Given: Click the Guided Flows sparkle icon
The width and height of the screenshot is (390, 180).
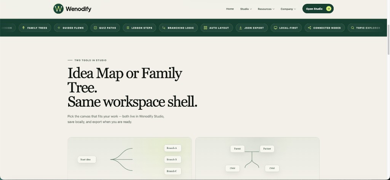Looking at the screenshot, I should [59, 28].
